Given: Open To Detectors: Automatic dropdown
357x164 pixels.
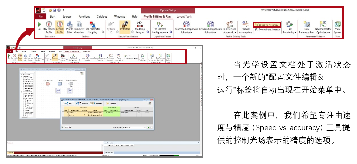Looking at the screenshot, I should pos(229,27).
